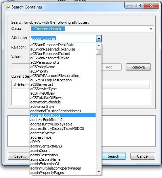
Task: Click the Search Container book icon
Action: click(7, 6)
